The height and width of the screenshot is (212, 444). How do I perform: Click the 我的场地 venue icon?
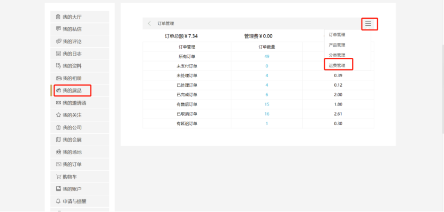58,152
